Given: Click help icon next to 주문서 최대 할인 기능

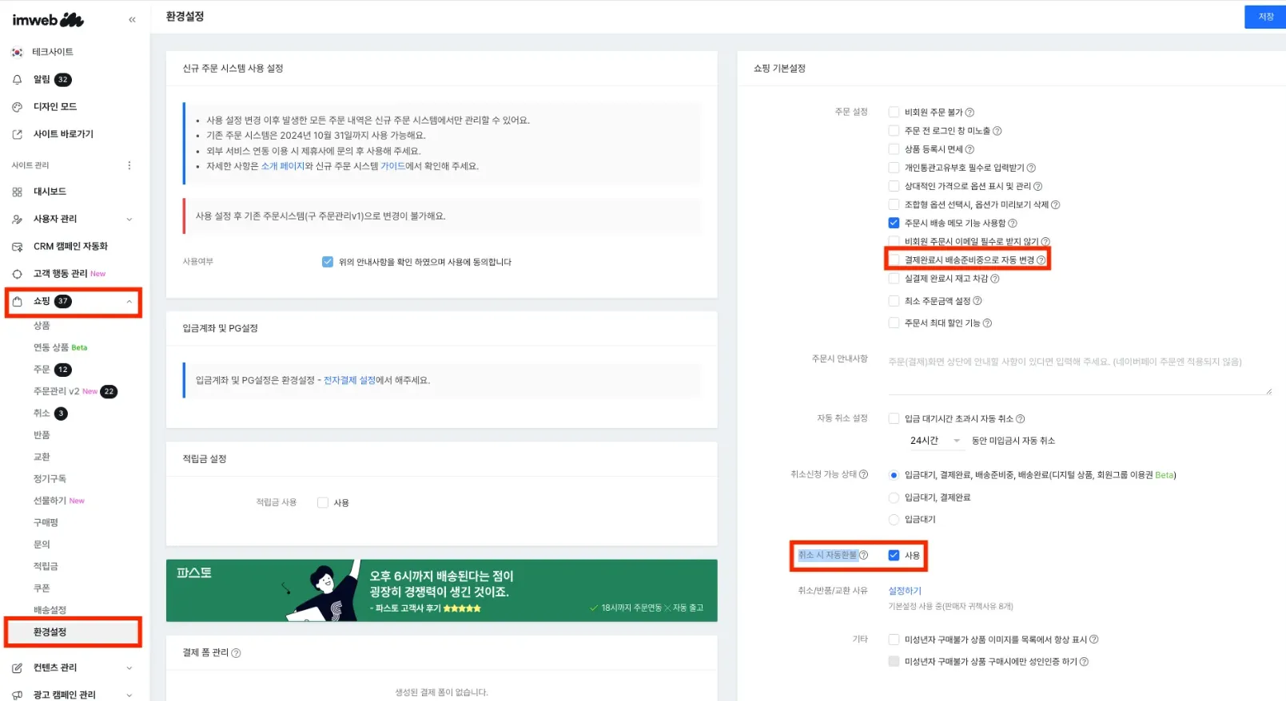Looking at the screenshot, I should click(x=987, y=323).
